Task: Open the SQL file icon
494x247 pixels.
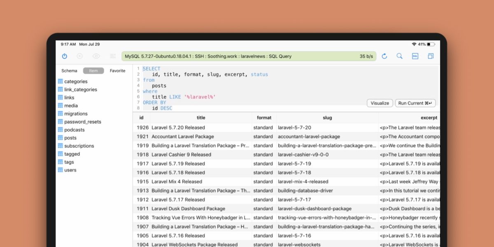Action: [x=415, y=56]
